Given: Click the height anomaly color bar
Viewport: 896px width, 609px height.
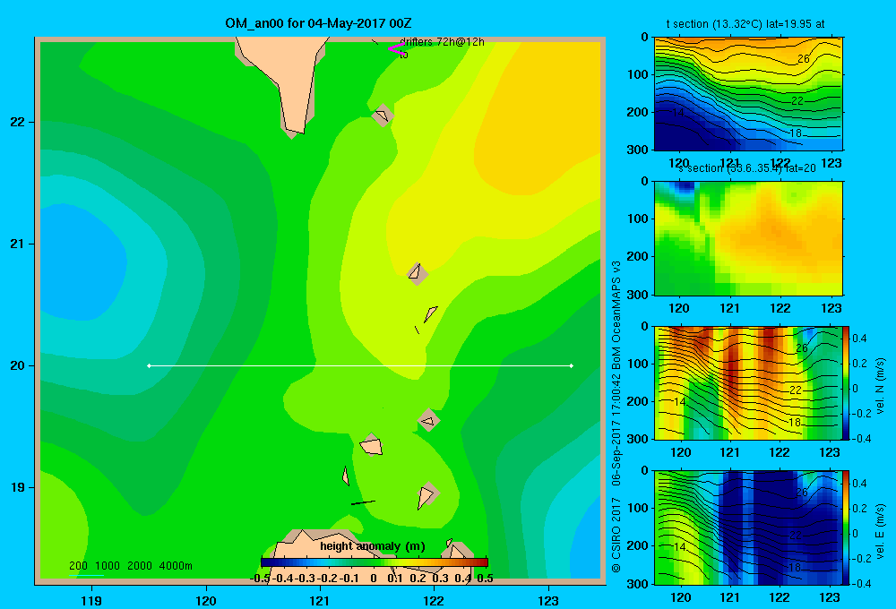Looking at the screenshot, I should point(374,562).
